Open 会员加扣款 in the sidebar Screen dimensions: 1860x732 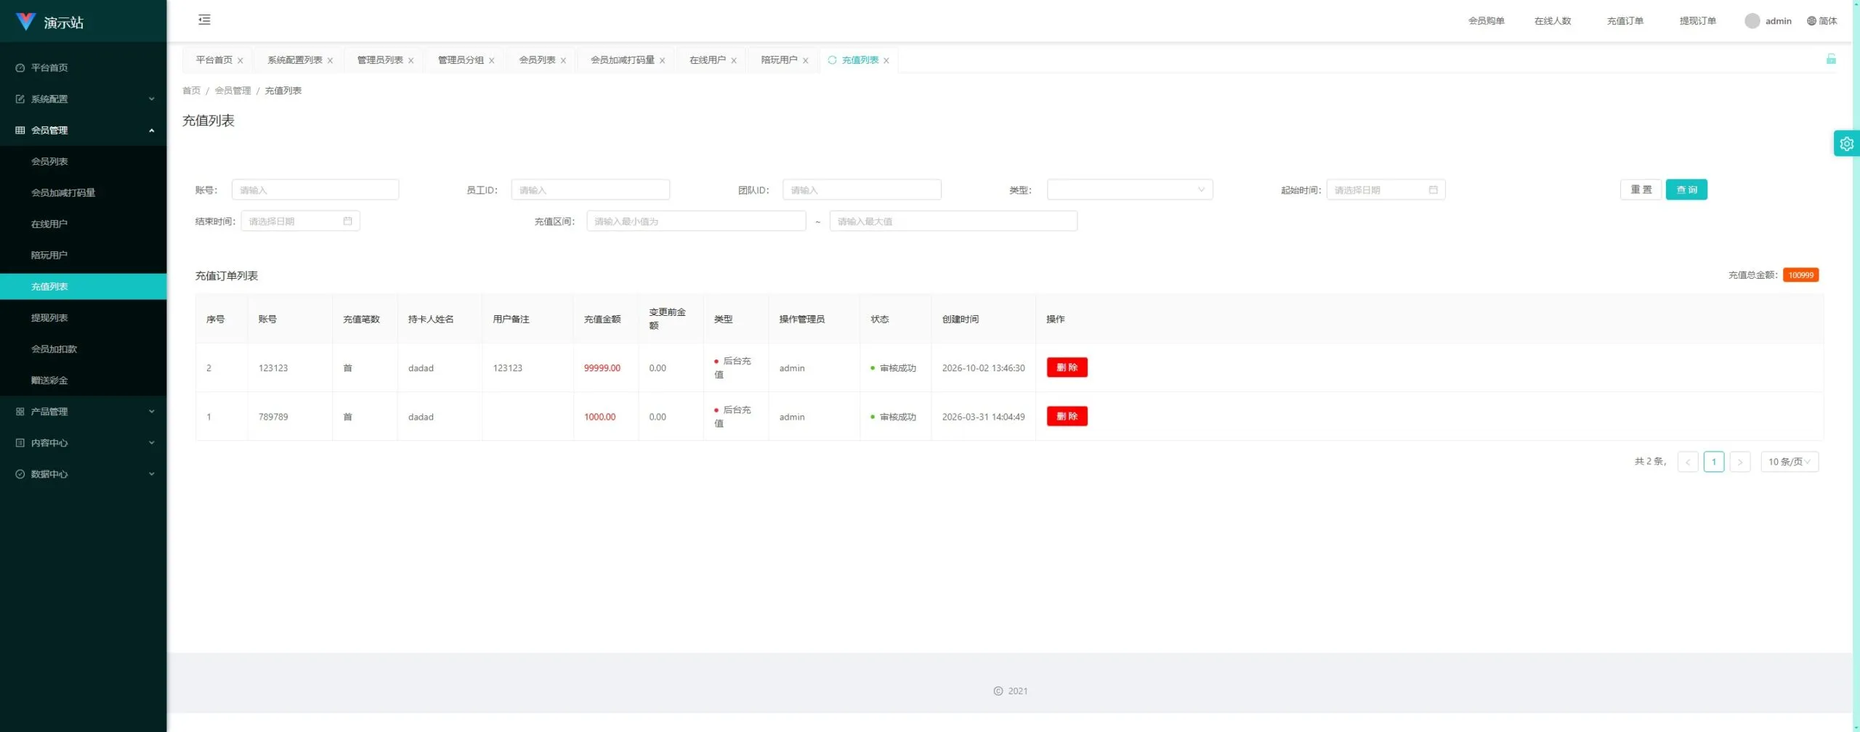tap(84, 349)
